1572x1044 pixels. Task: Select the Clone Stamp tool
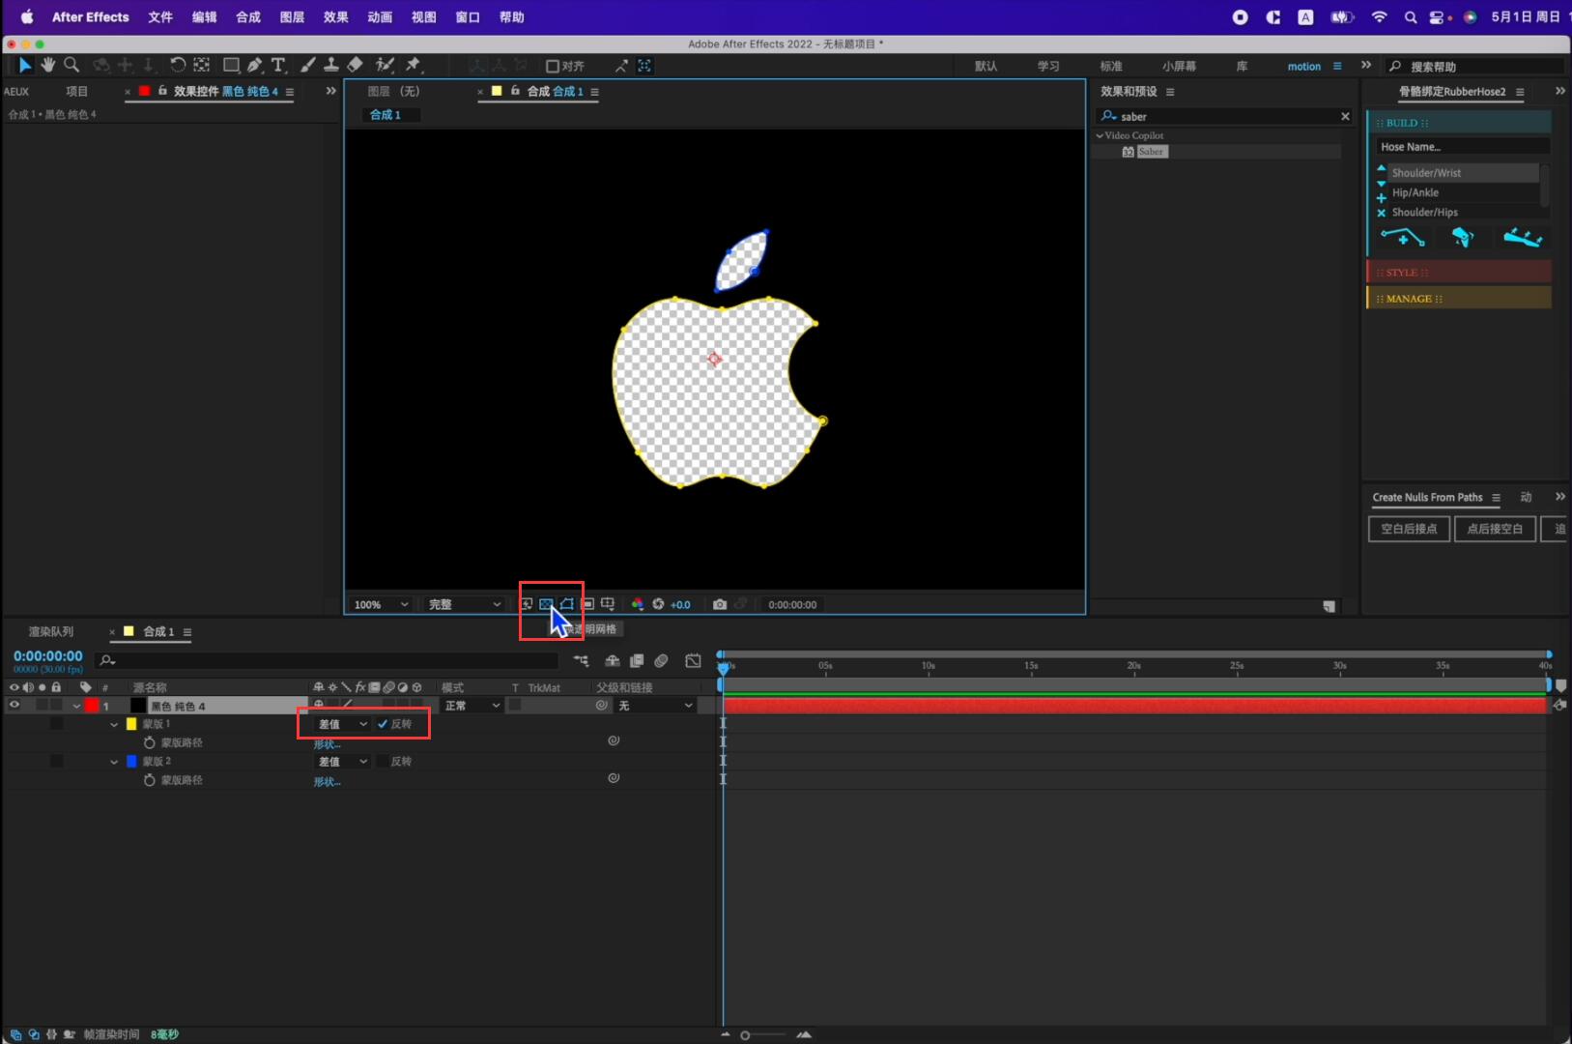point(330,65)
